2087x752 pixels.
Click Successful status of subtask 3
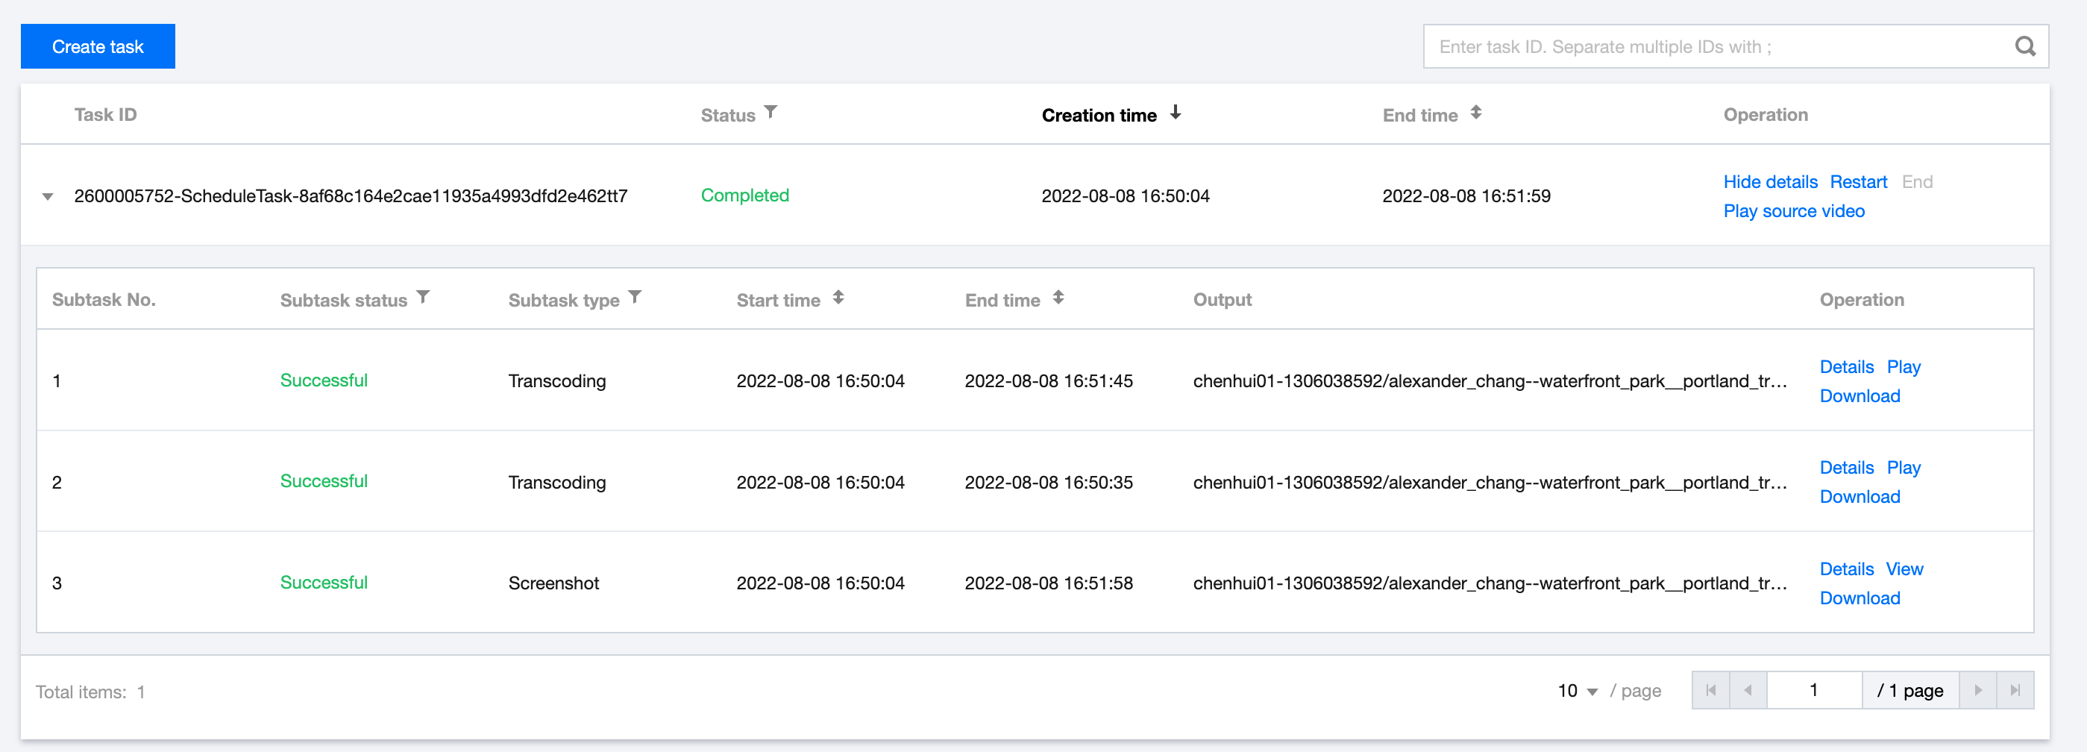pyautogui.click(x=323, y=582)
